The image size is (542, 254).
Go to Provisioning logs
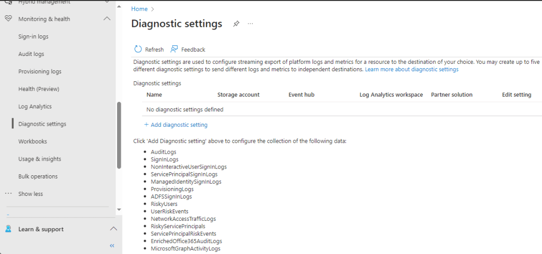coord(40,71)
